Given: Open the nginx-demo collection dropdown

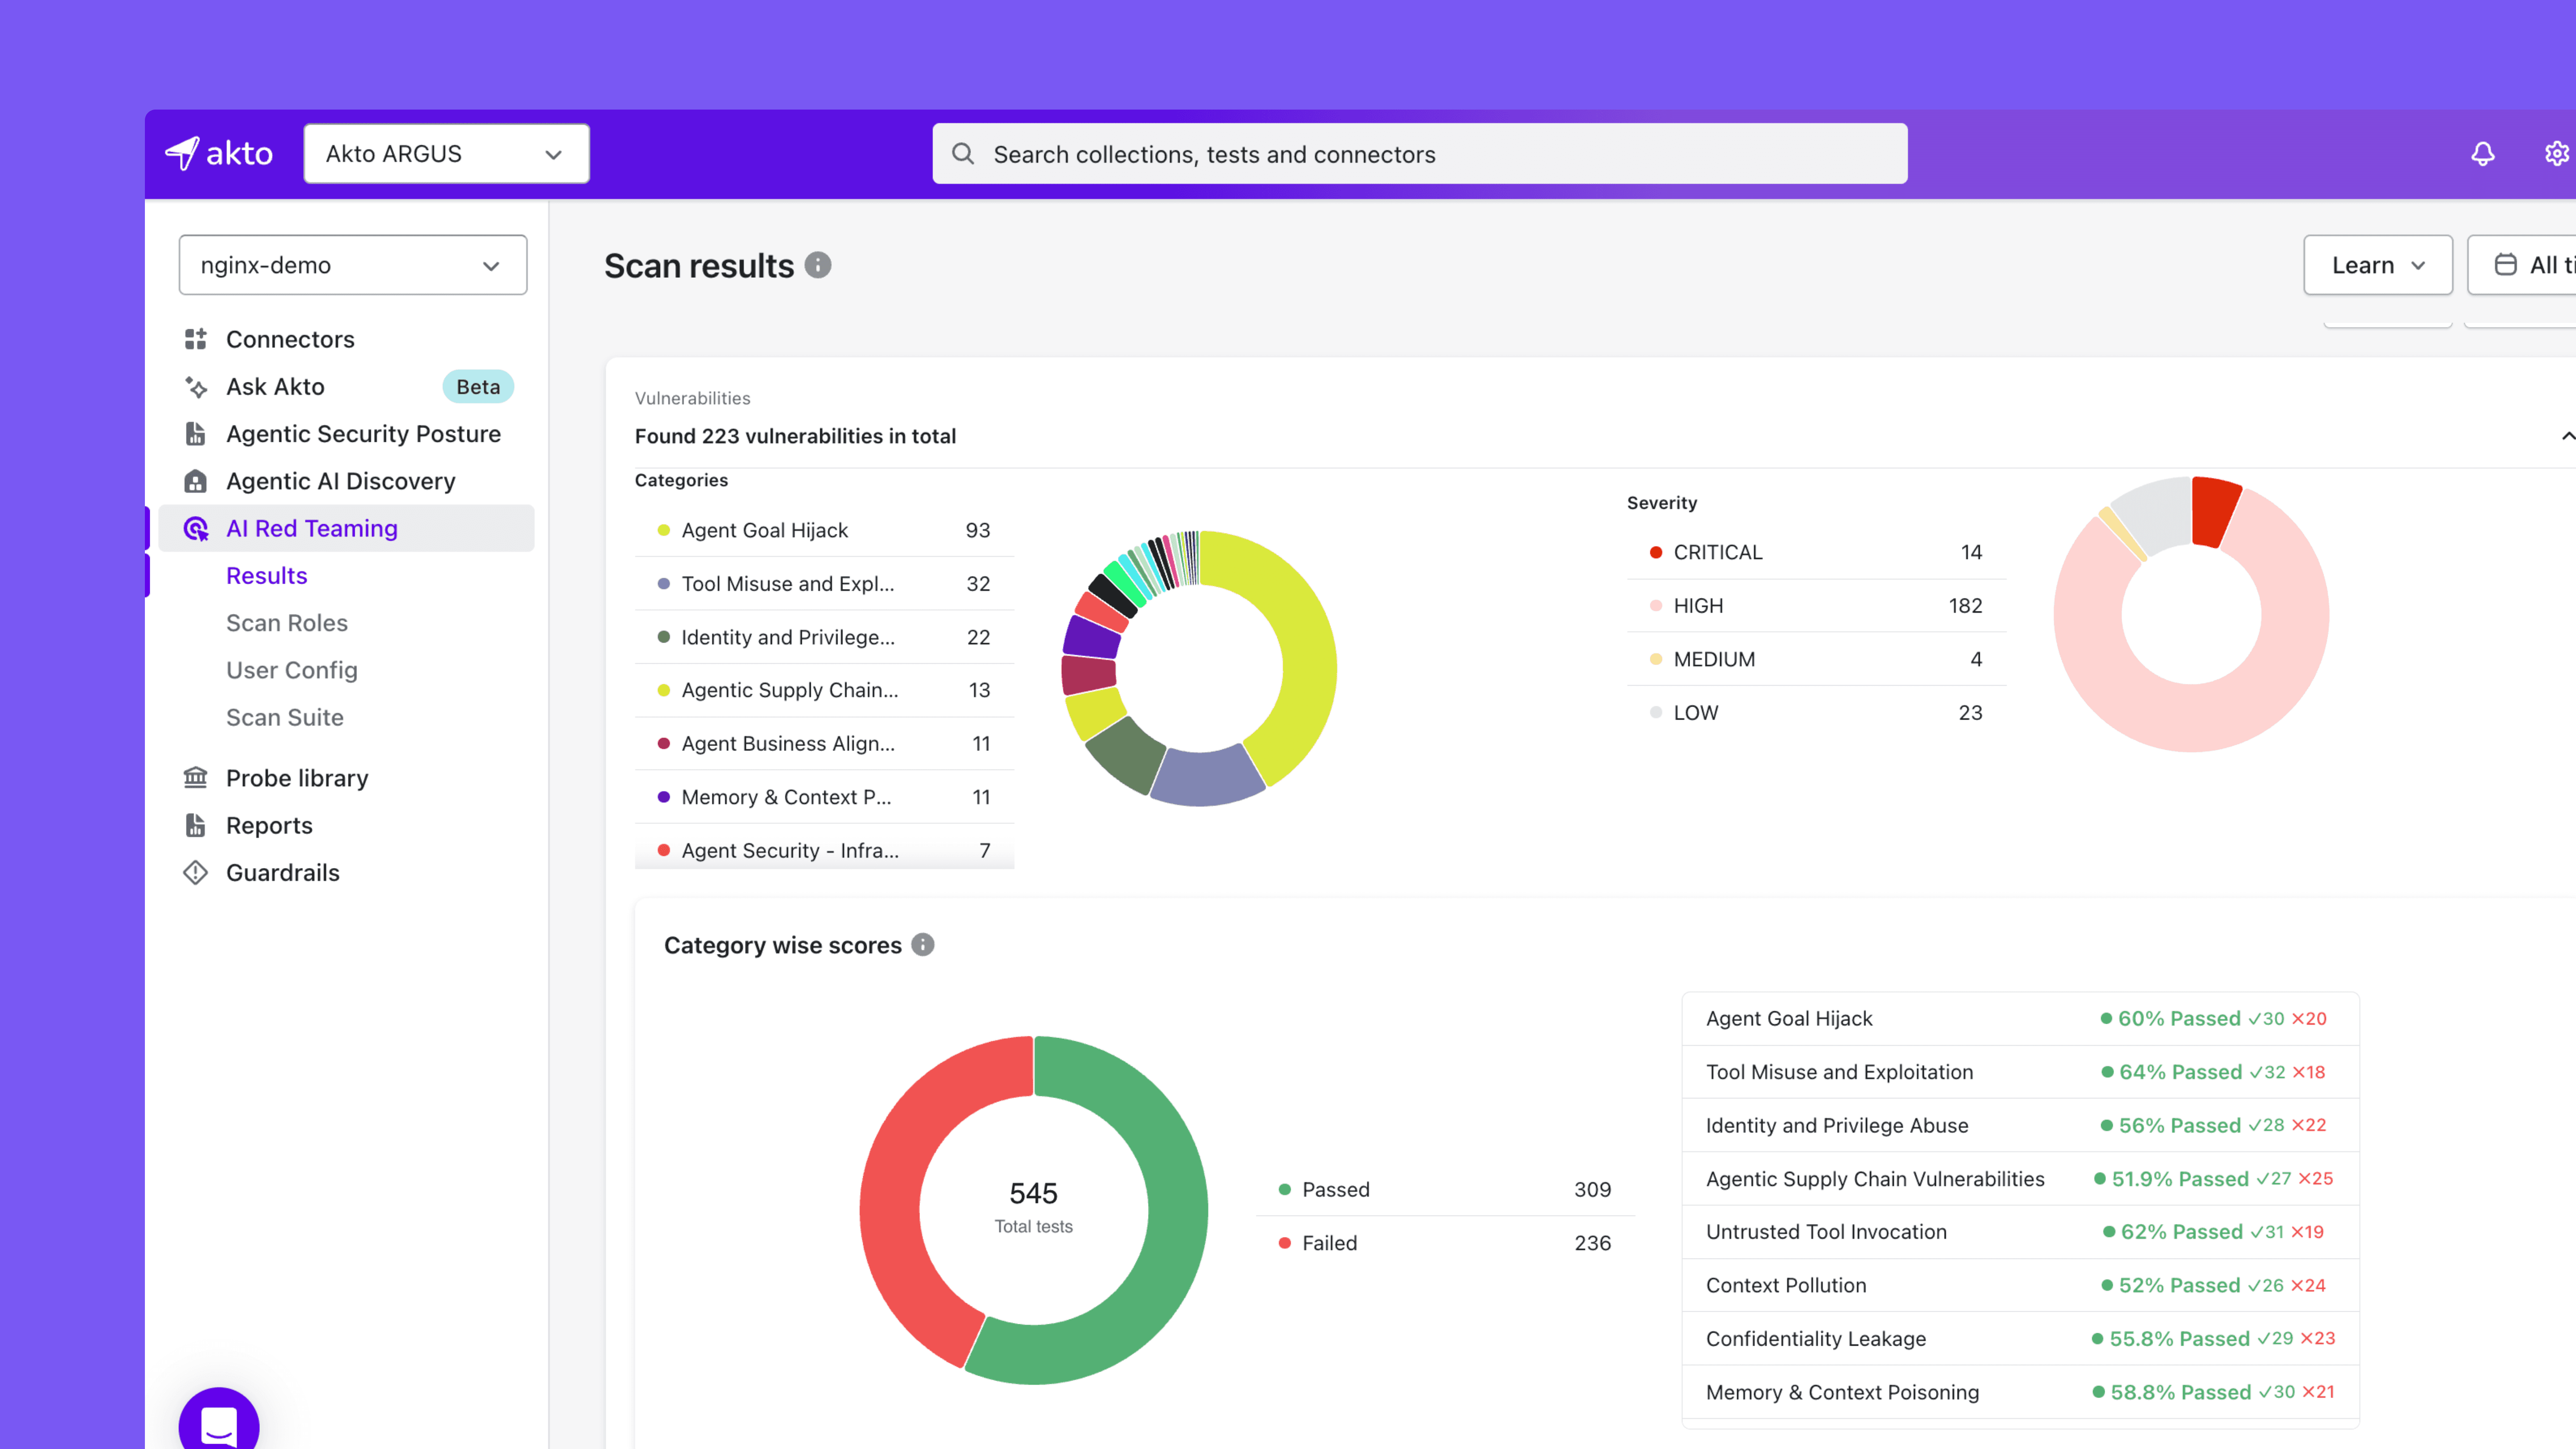Looking at the screenshot, I should click(352, 265).
